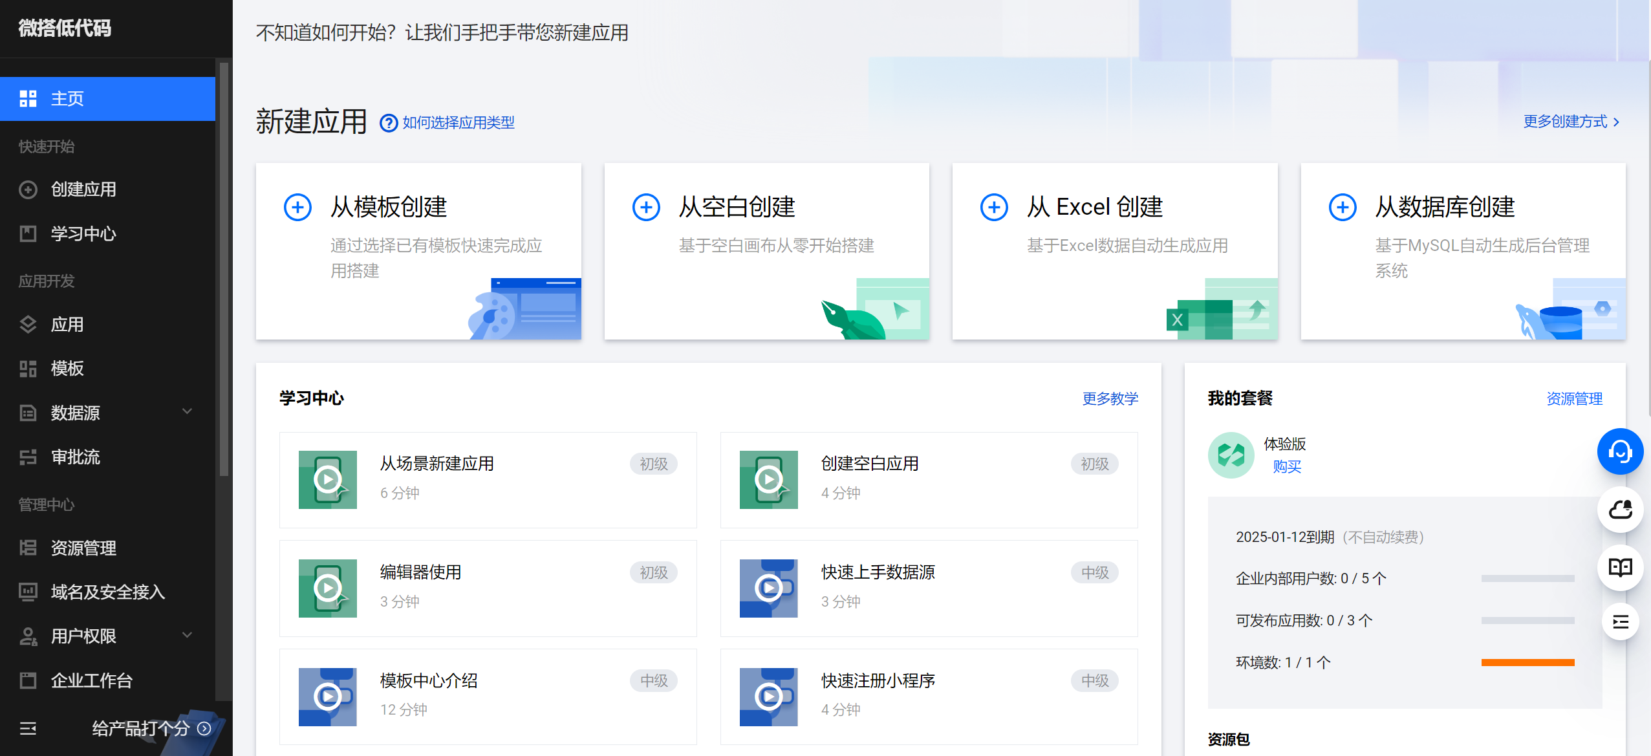Click the 微搭低代码 logo
The height and width of the screenshot is (756, 1651).
[65, 28]
